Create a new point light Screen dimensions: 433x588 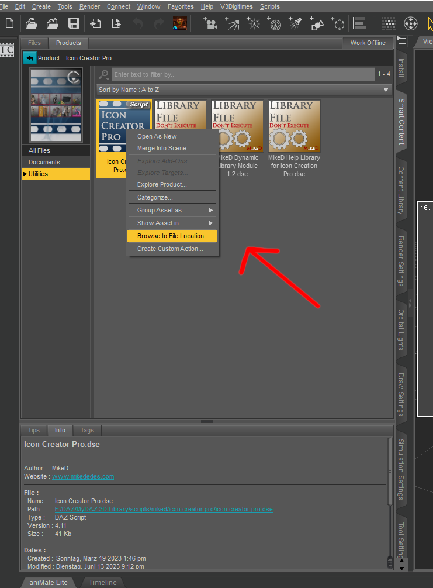pos(253,23)
